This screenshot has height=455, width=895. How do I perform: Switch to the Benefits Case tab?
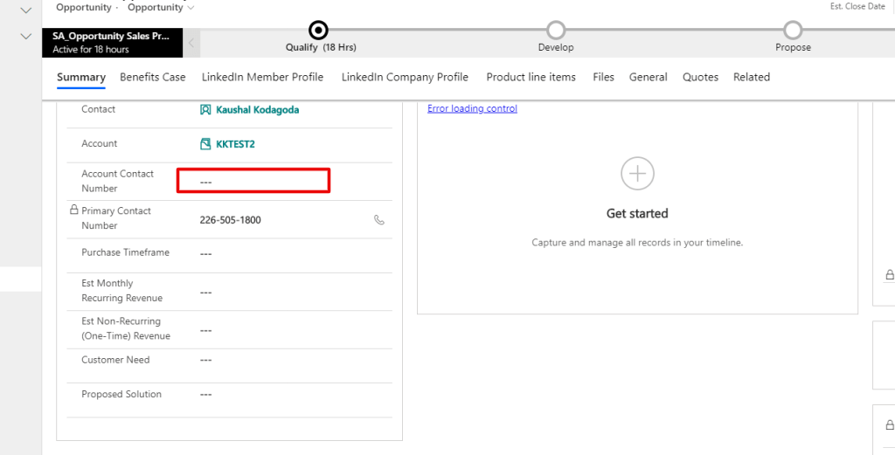coord(153,77)
